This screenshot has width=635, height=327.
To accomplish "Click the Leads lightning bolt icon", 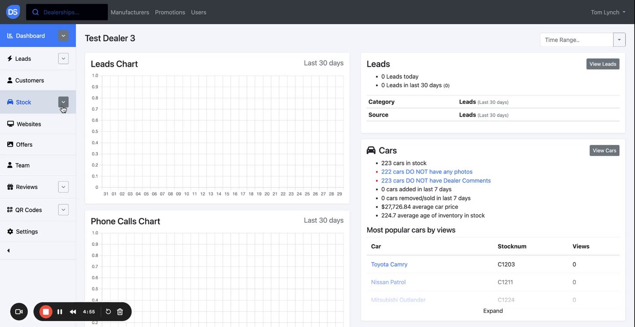I will (10, 59).
